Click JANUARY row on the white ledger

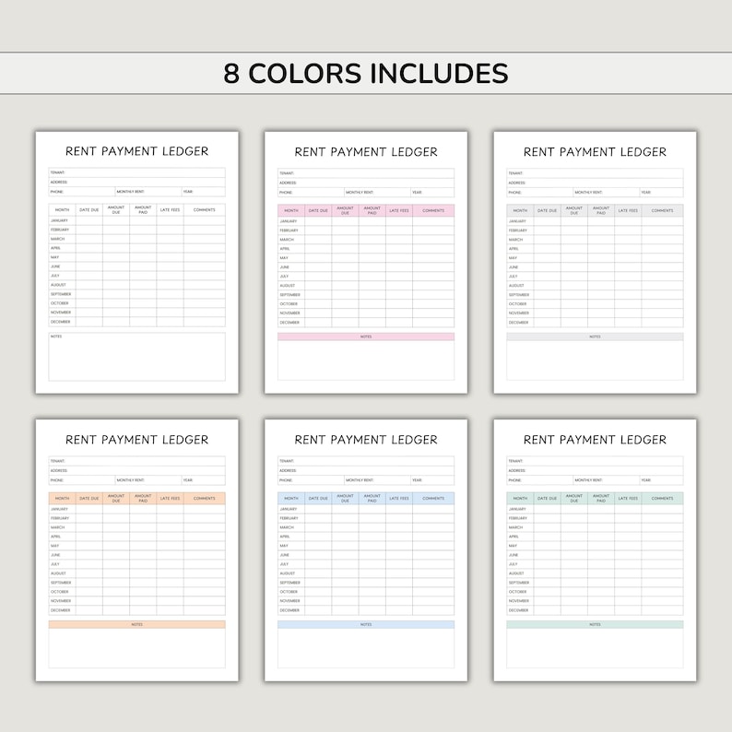click(x=136, y=220)
